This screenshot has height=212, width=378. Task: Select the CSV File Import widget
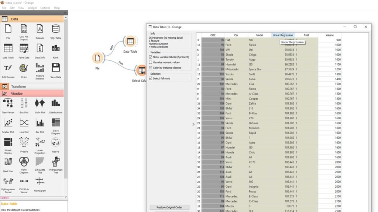(x=24, y=32)
